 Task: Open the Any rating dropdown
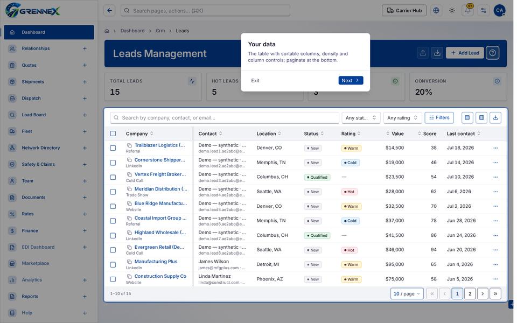402,118
